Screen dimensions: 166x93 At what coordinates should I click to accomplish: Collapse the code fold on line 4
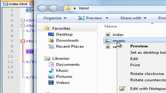(x=23, y=26)
